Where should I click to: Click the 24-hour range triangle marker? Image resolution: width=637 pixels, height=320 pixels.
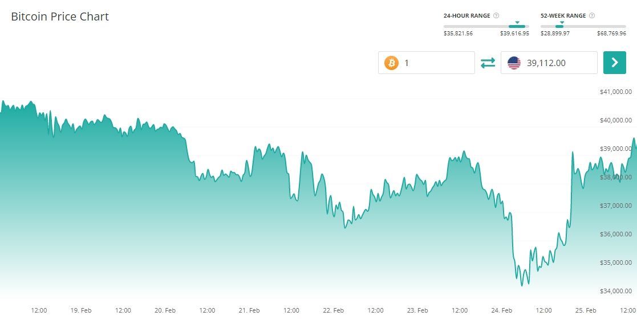click(x=517, y=23)
